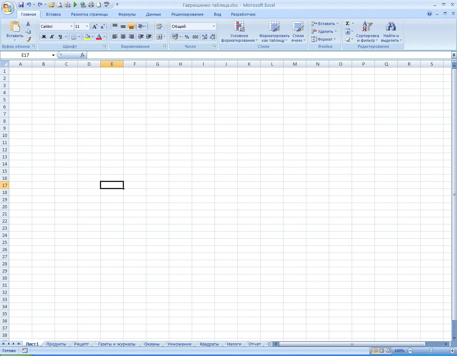The width and height of the screenshot is (457, 356).
Task: Insert function with the fx button
Action: pos(82,55)
